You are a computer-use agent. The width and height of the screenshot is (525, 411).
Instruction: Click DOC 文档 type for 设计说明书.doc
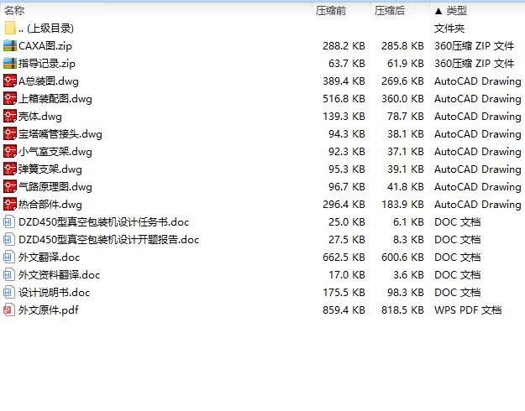click(x=457, y=293)
